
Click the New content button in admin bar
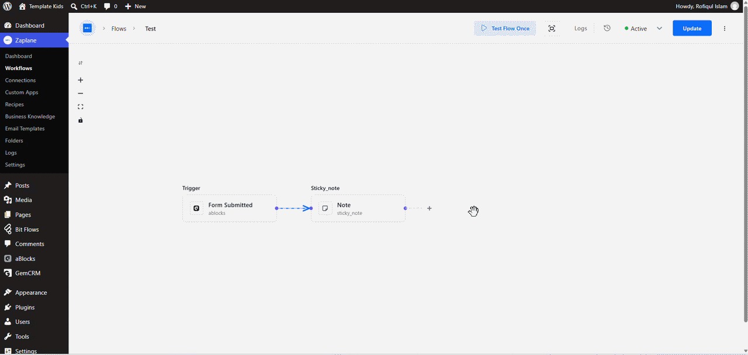(x=136, y=6)
